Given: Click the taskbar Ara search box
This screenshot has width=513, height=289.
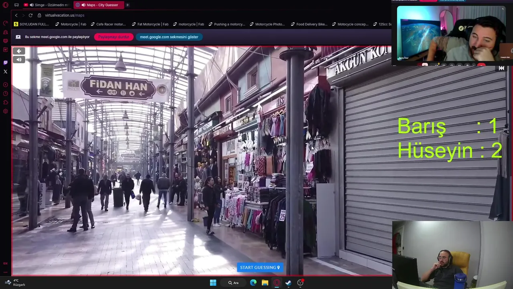Looking at the screenshot, I should click(234, 283).
